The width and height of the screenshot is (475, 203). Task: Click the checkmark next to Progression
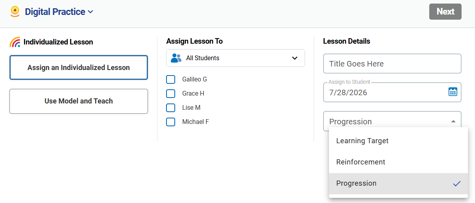[x=457, y=184]
